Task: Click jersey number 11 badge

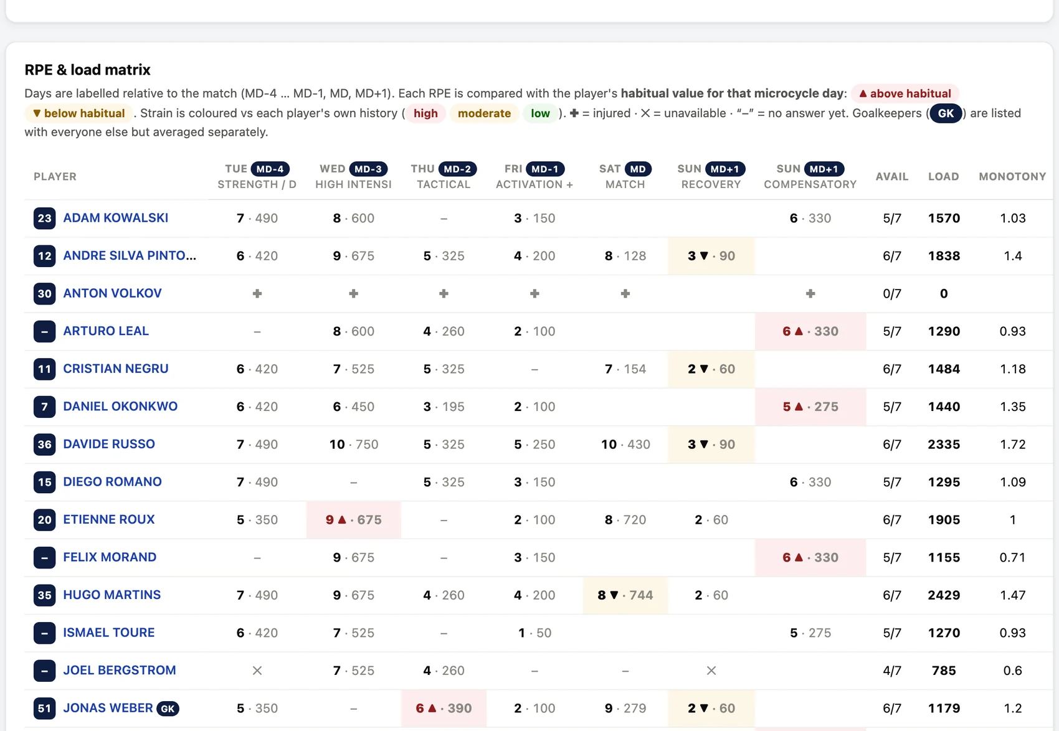Action: (x=44, y=369)
